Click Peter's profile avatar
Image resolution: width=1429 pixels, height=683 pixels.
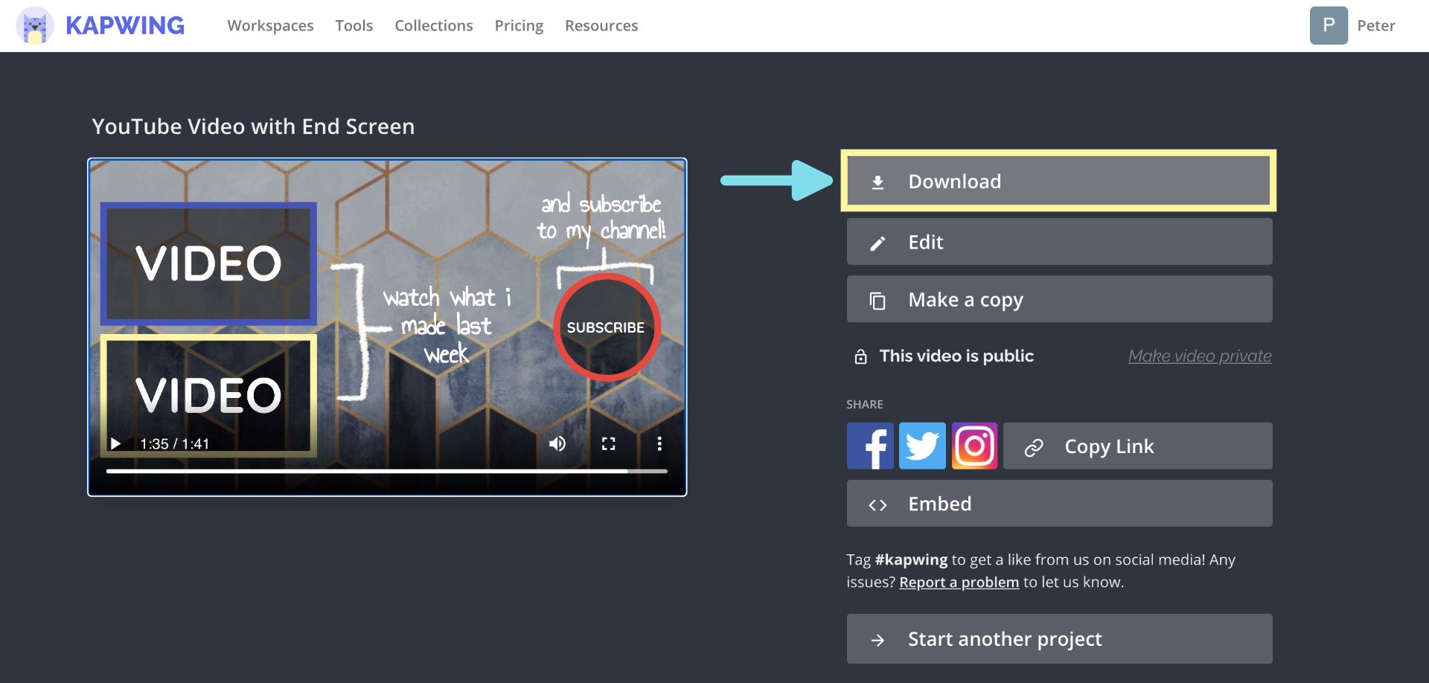click(x=1329, y=26)
